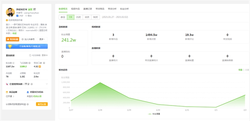
Task: Click the profile avatar image
Action: click(10, 12)
